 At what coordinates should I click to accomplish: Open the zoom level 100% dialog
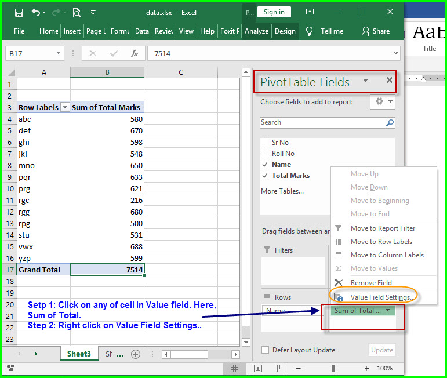(x=384, y=368)
